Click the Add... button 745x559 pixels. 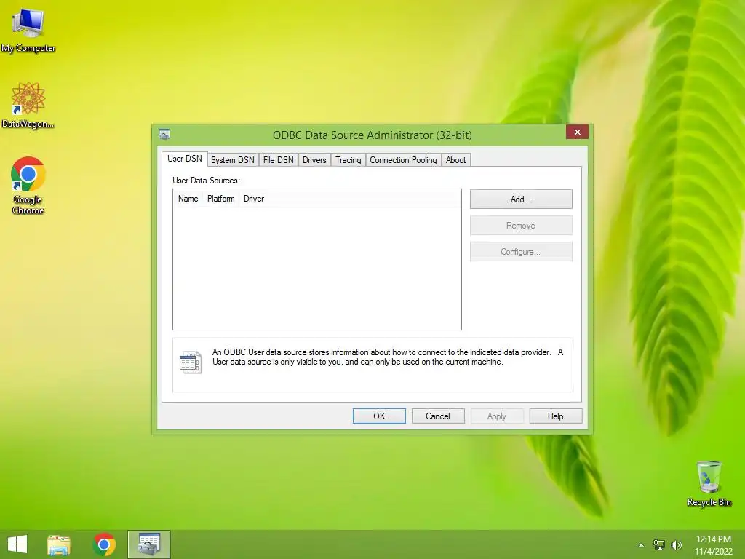pyautogui.click(x=521, y=199)
